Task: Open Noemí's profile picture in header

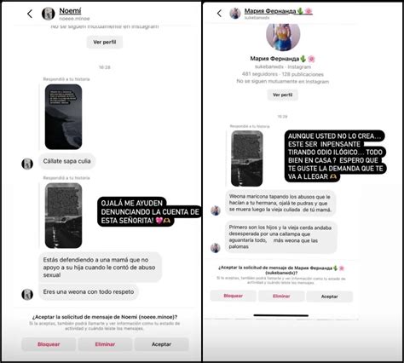Action: tap(49, 14)
